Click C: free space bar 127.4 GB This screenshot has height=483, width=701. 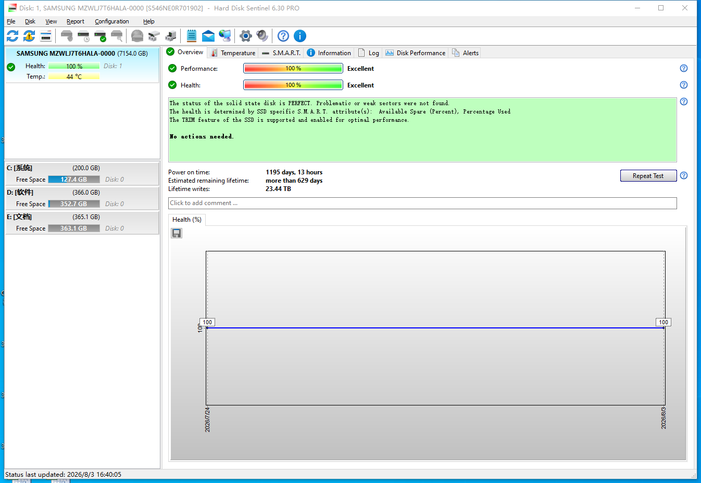pos(74,179)
